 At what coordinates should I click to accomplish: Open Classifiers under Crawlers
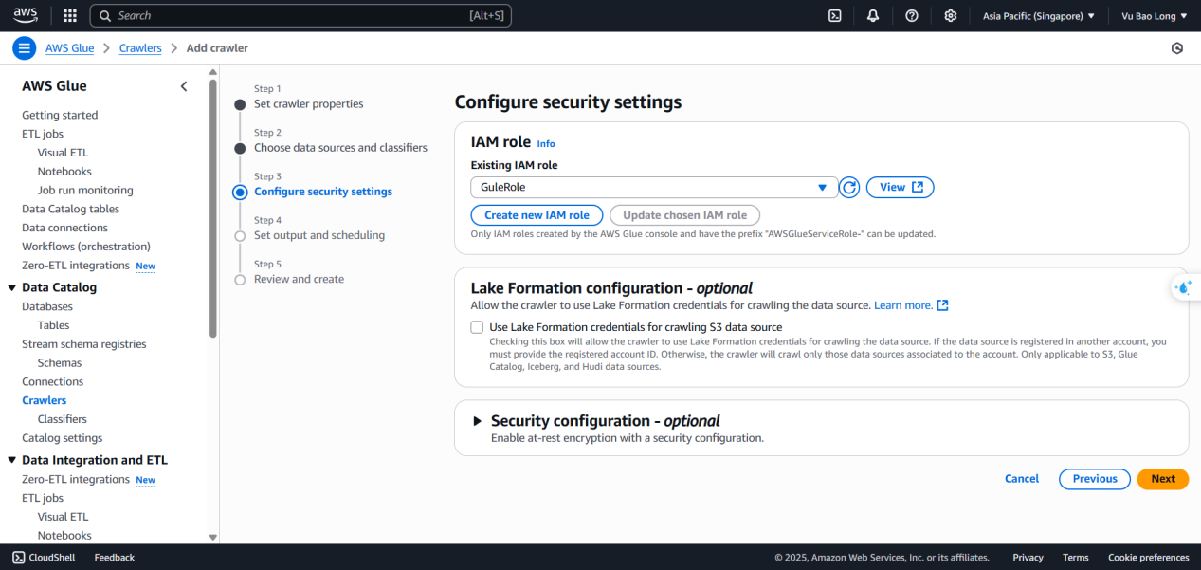click(x=63, y=419)
